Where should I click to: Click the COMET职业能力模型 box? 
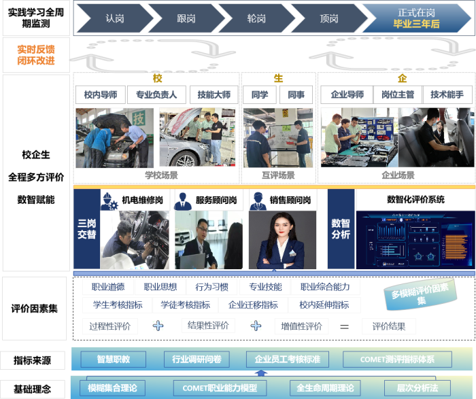(x=220, y=388)
